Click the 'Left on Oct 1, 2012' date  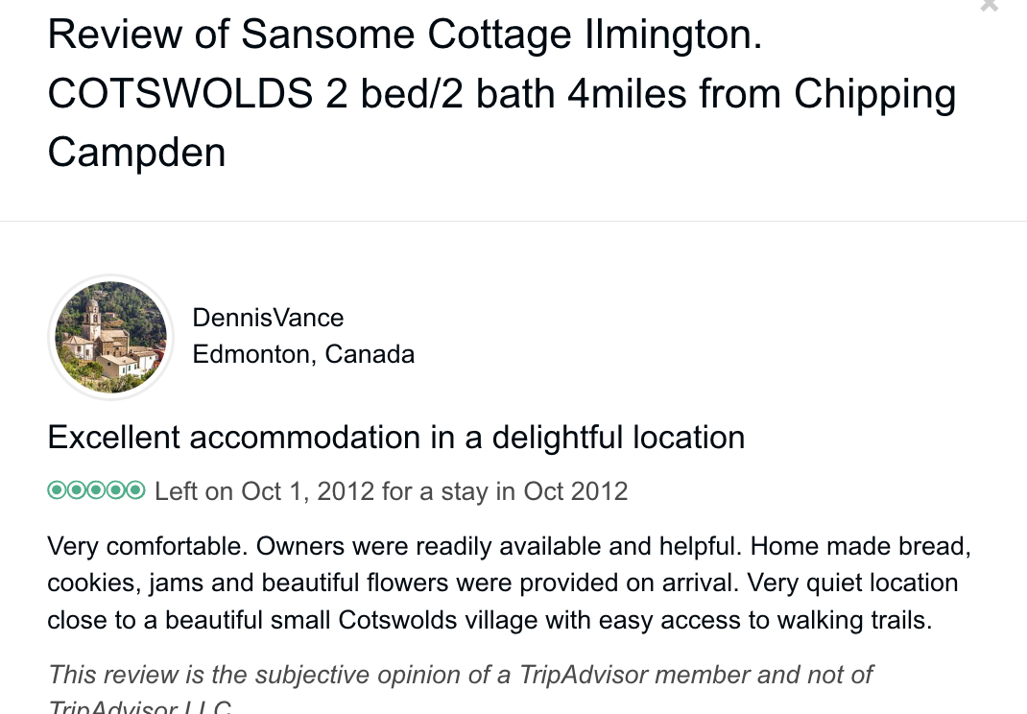point(264,491)
